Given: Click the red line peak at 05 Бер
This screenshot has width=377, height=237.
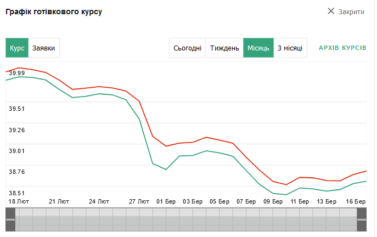Looking at the screenshot, I should (x=206, y=137).
